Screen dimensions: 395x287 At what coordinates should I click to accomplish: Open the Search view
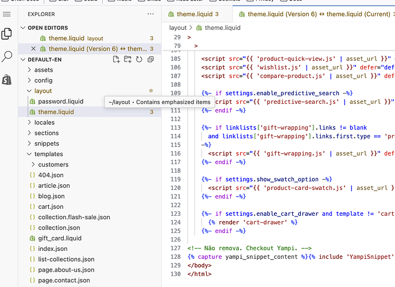point(7,56)
